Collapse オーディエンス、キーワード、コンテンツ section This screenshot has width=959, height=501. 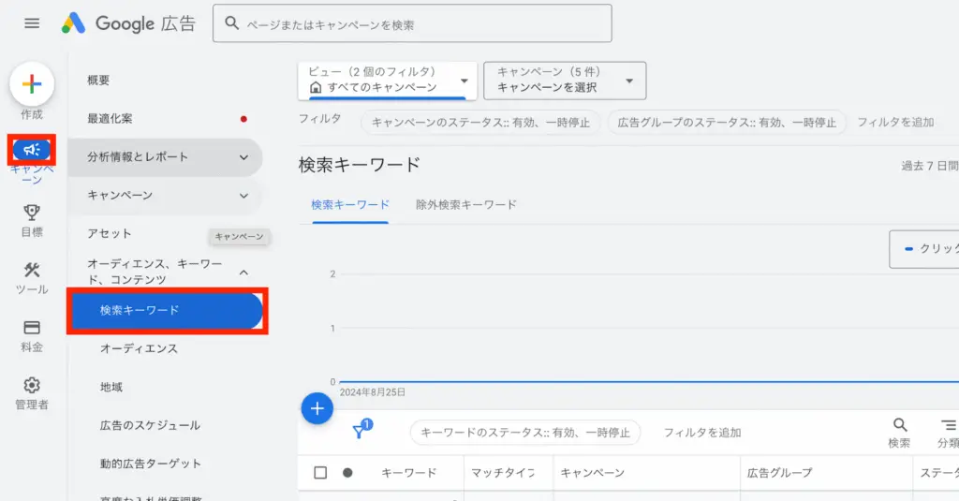coord(243,273)
